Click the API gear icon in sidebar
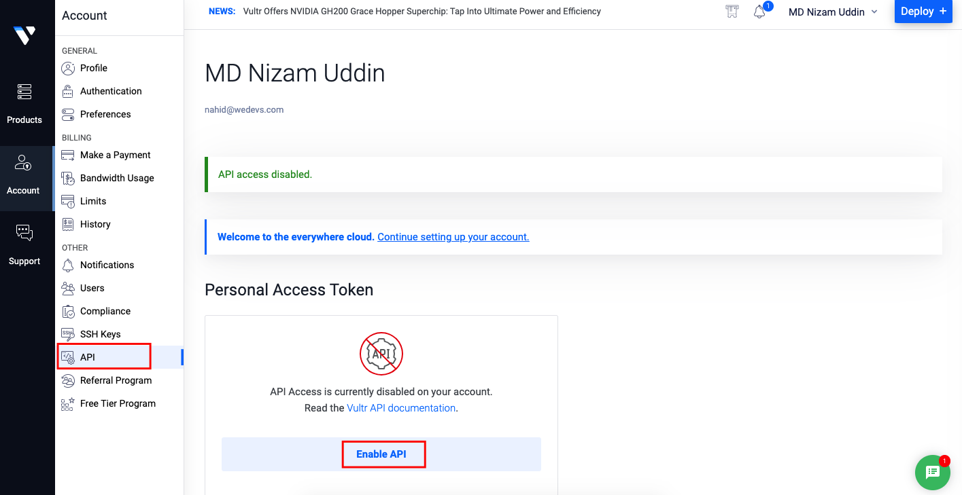This screenshot has height=495, width=962. tap(68, 357)
